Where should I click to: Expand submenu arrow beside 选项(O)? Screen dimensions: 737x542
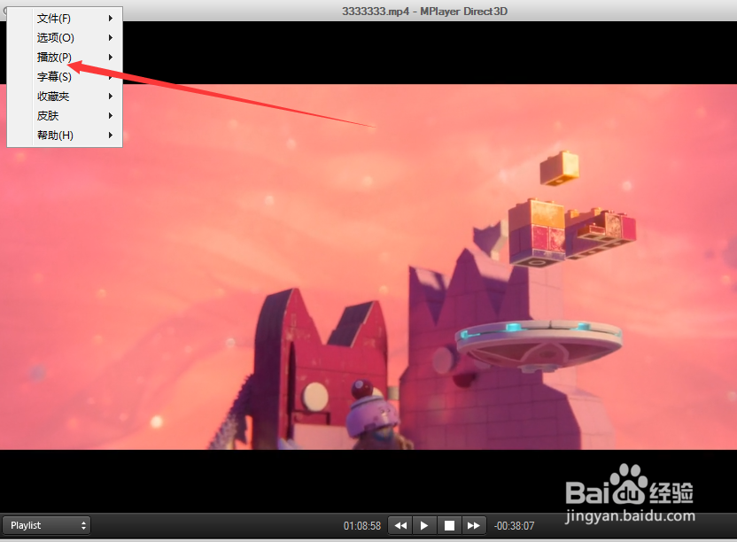click(x=111, y=37)
